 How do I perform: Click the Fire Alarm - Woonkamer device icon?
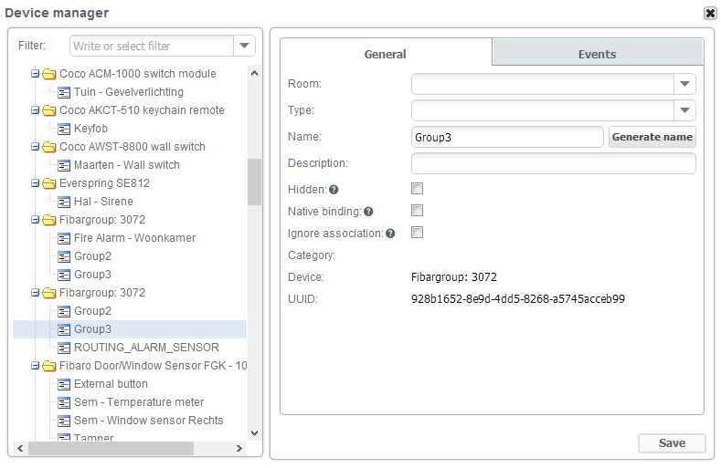click(64, 238)
